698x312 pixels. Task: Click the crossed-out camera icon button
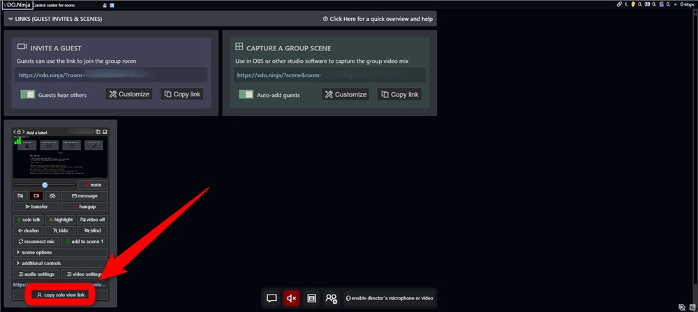[20, 196]
